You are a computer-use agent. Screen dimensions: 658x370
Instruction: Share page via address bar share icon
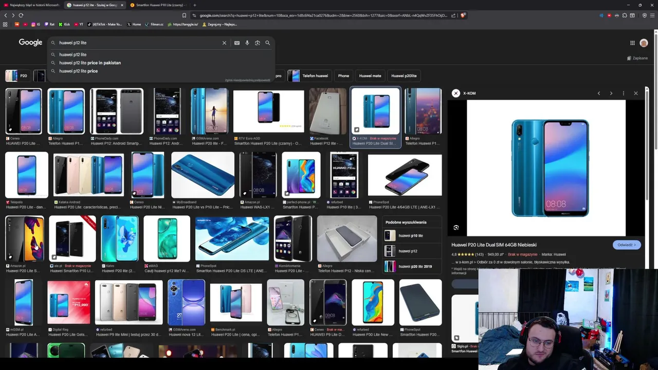click(453, 15)
